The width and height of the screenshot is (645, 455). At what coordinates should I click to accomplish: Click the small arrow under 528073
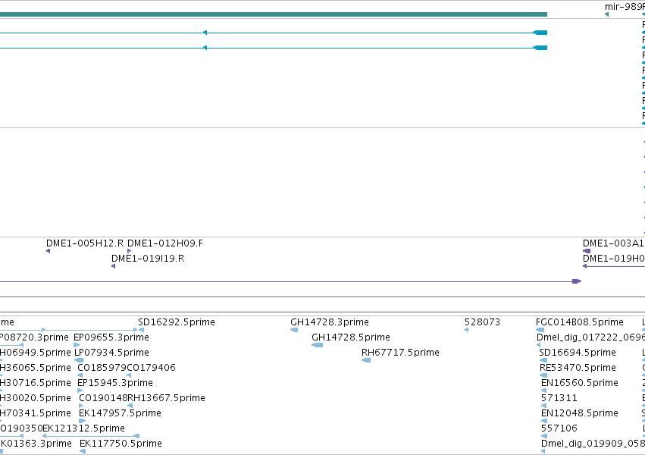(x=466, y=330)
